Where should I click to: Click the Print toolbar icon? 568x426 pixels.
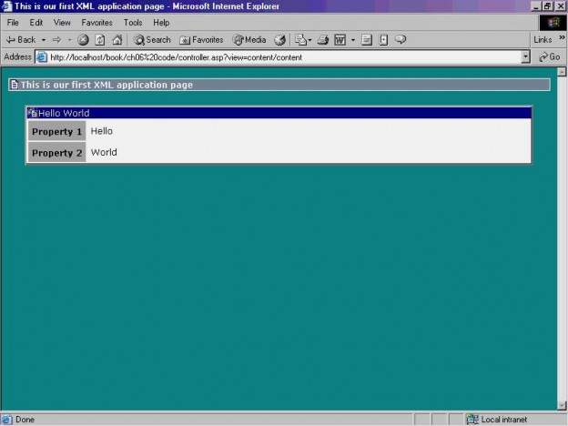(x=322, y=40)
